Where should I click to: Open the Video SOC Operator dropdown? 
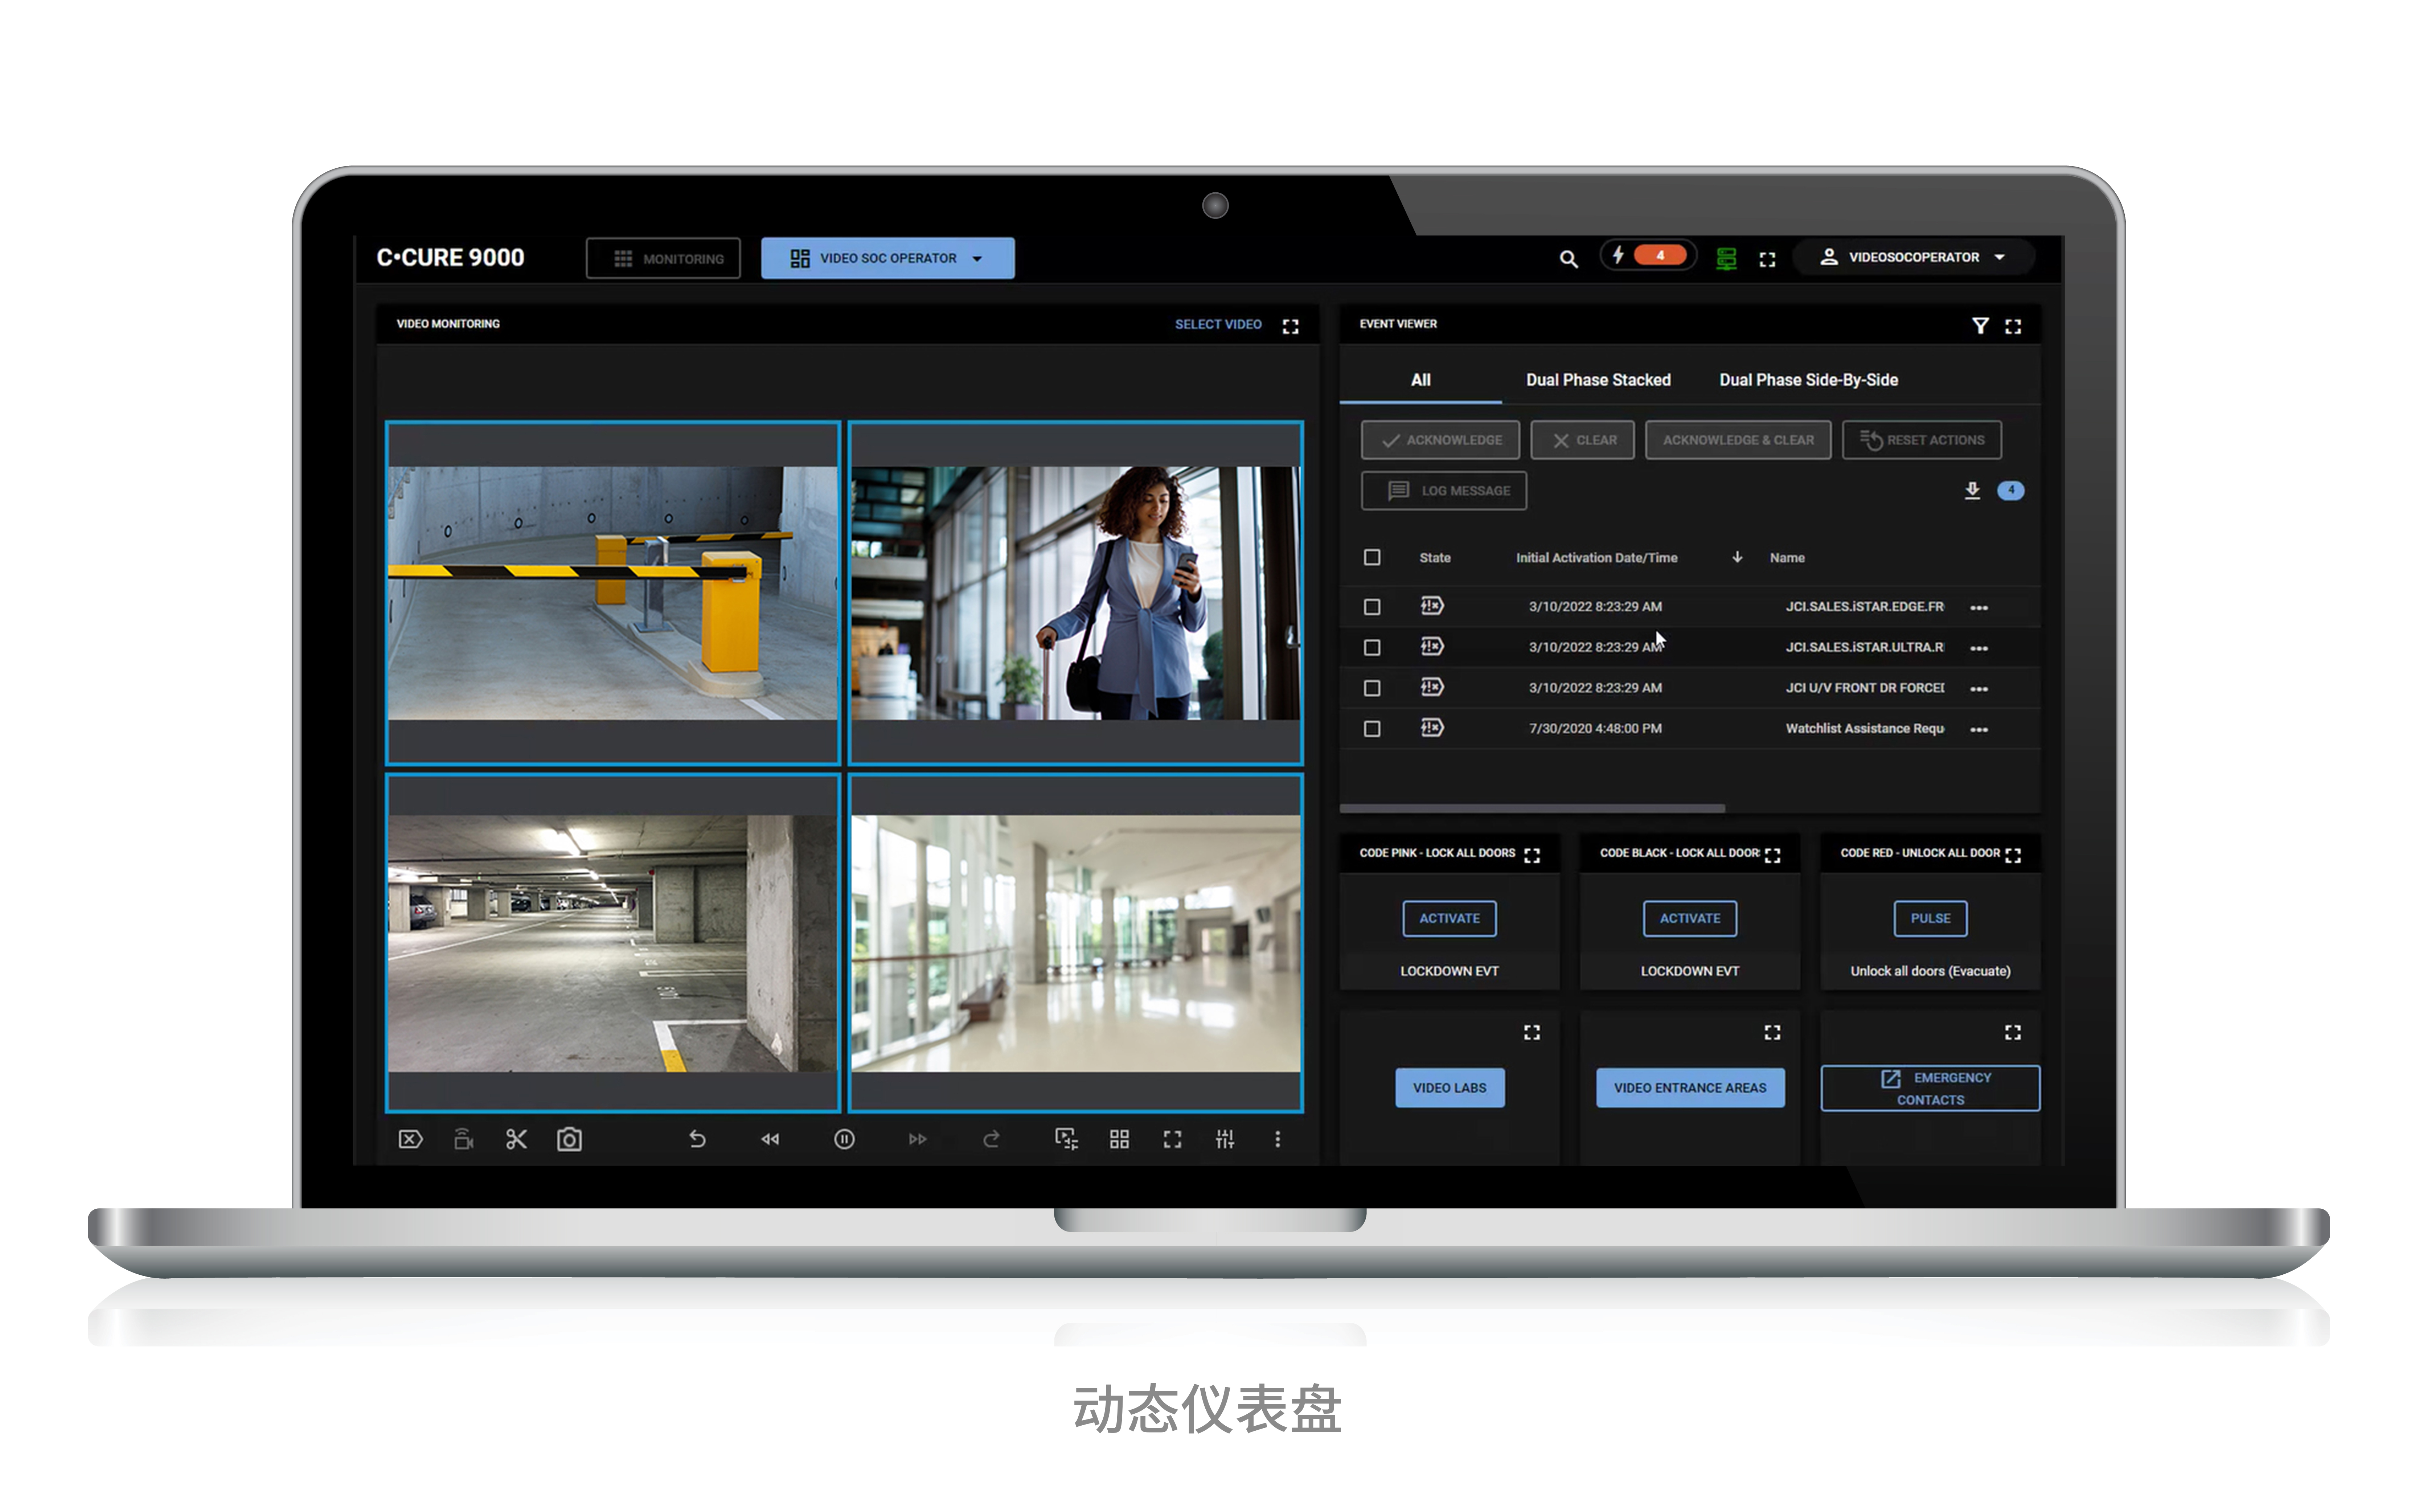[x=887, y=258]
